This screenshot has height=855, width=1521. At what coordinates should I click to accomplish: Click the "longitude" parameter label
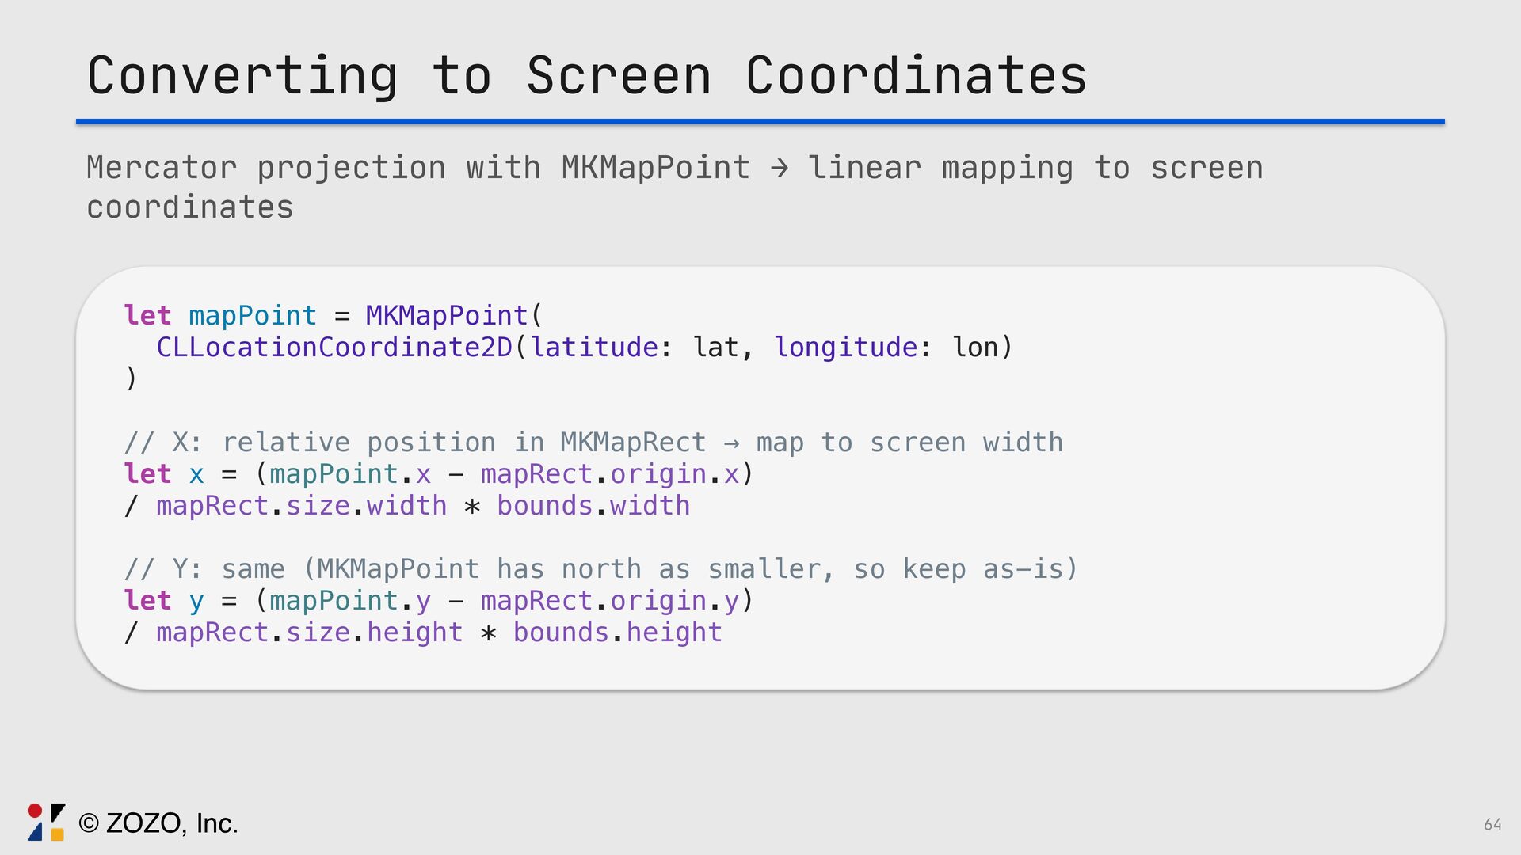pos(845,348)
